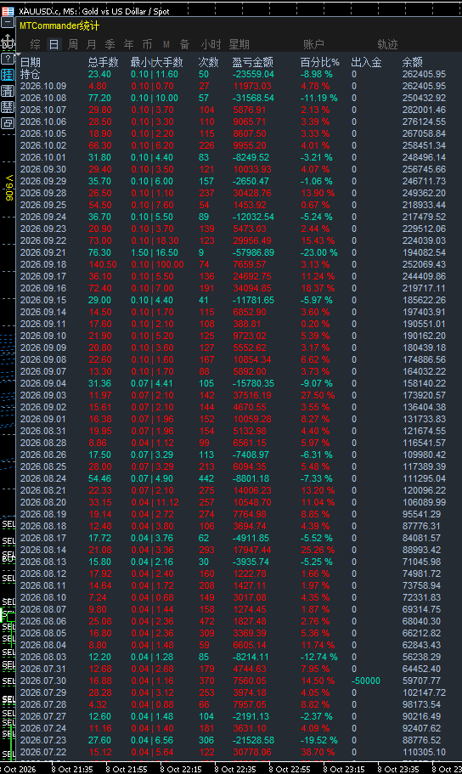Click the 8 Oct 21:35 time axis label
The height and width of the screenshot is (774, 462).
tap(71, 769)
